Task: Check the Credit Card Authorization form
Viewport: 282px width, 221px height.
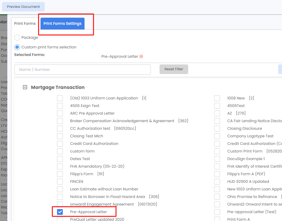Action: point(60,143)
